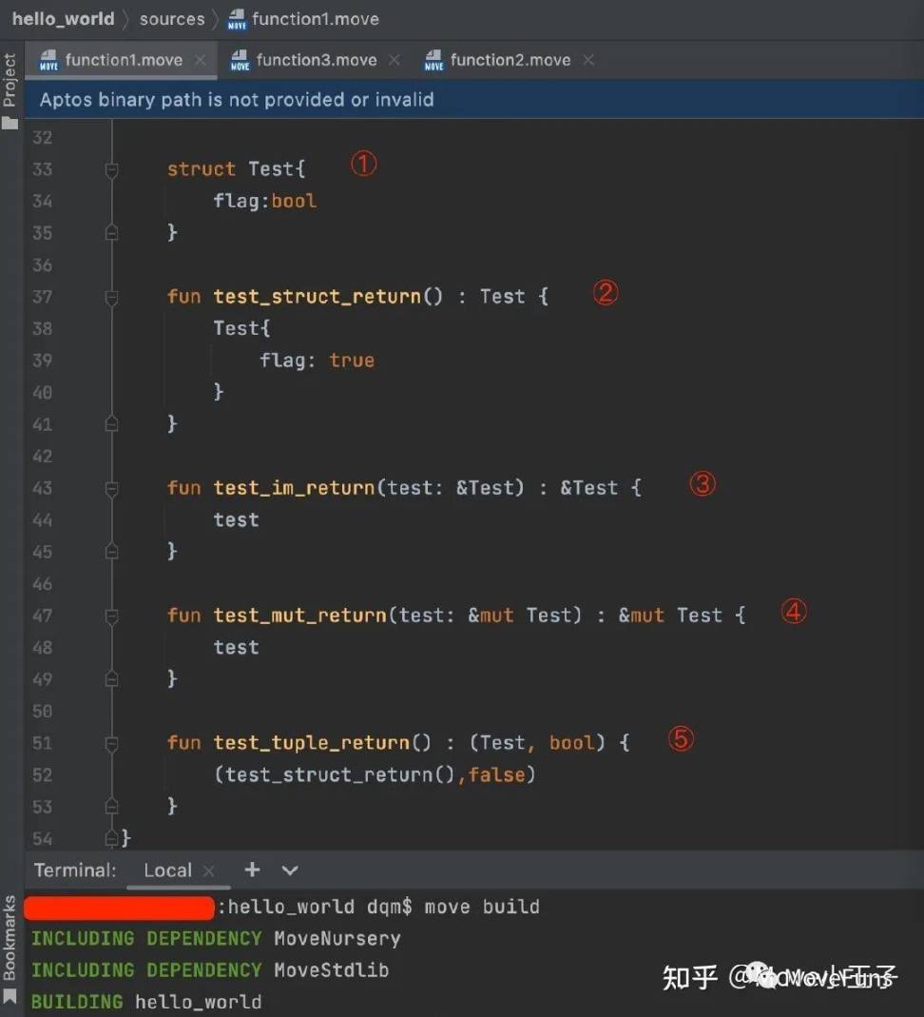Close the function2.move editor tab
The image size is (924, 1017).
pyautogui.click(x=588, y=60)
